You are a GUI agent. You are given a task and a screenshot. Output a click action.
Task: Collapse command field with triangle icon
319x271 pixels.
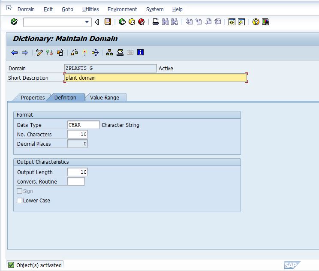97,22
